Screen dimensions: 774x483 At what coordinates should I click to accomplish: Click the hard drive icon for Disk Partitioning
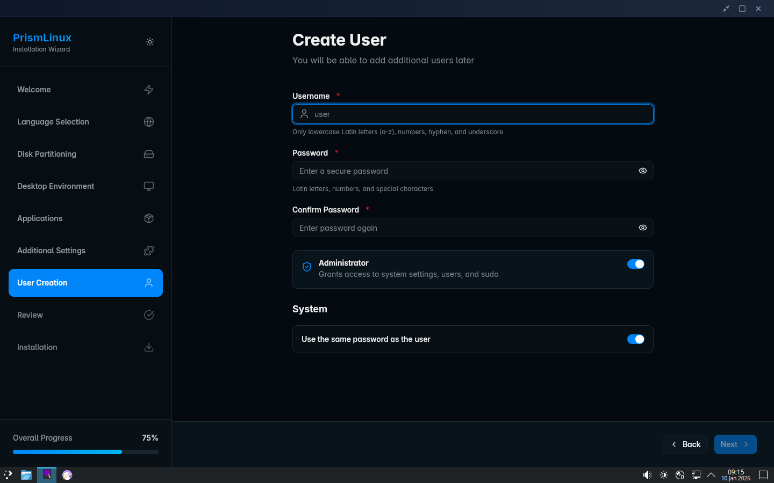149,154
